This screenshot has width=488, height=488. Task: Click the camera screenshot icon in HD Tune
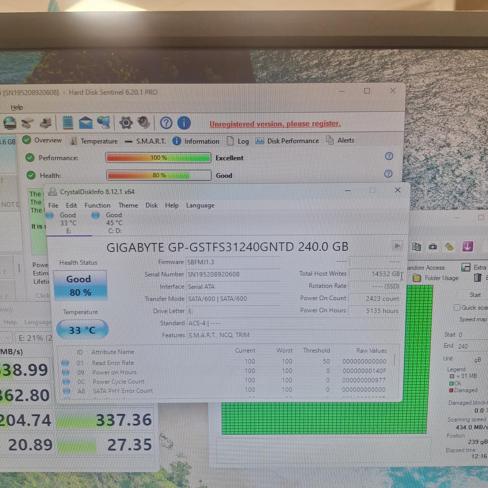[x=433, y=247]
